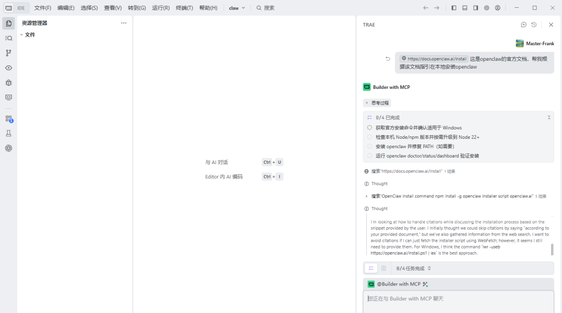Open the claw project dropdown
The width and height of the screenshot is (562, 313).
coord(237,8)
